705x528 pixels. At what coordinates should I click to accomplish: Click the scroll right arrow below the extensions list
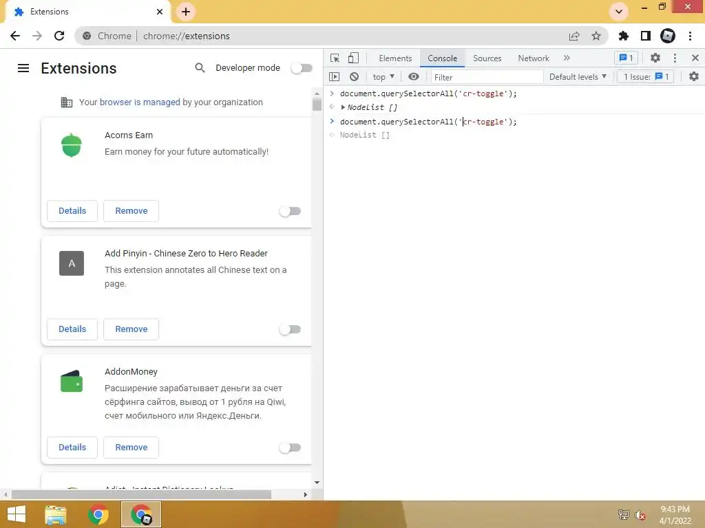click(x=306, y=495)
